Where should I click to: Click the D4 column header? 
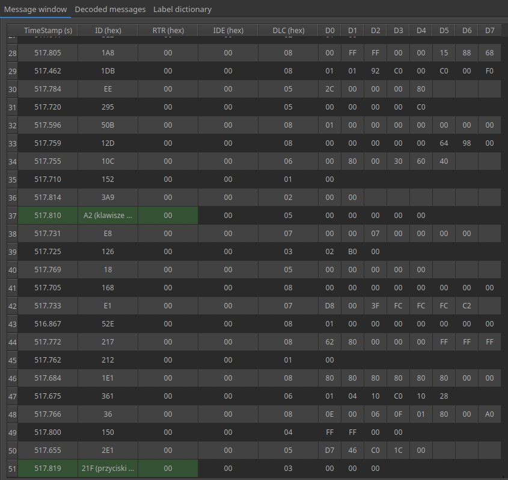tap(421, 31)
